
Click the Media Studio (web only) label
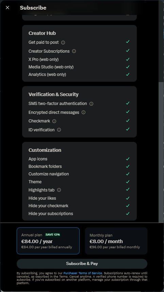51,67
